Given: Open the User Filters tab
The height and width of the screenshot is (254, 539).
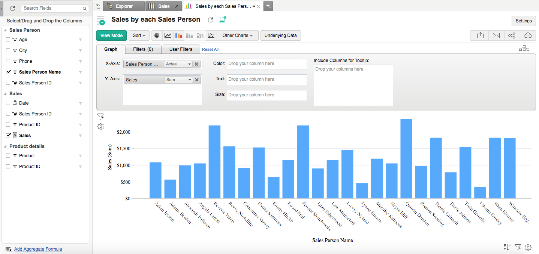Looking at the screenshot, I should point(181,49).
